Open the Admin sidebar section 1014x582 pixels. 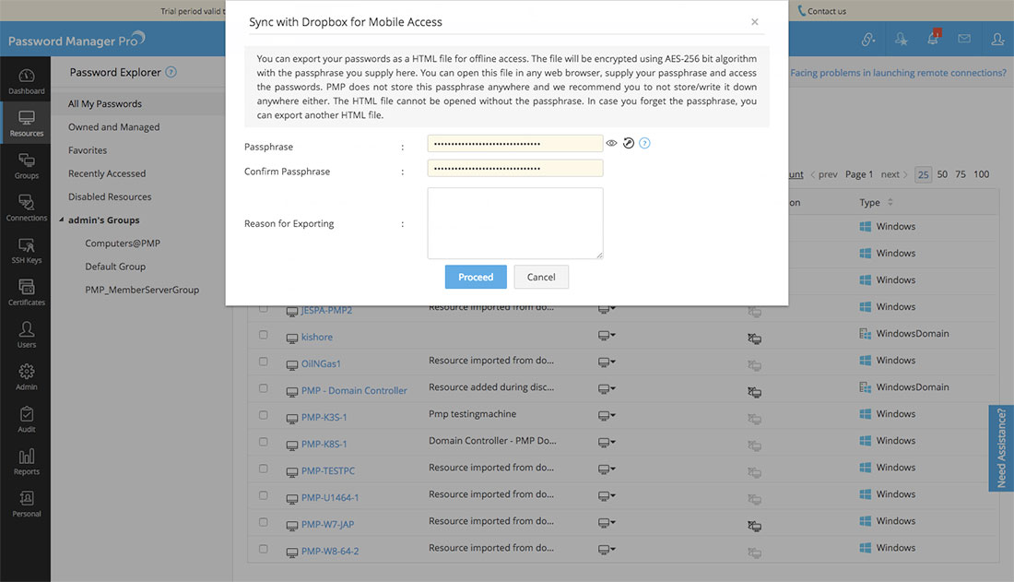(26, 377)
